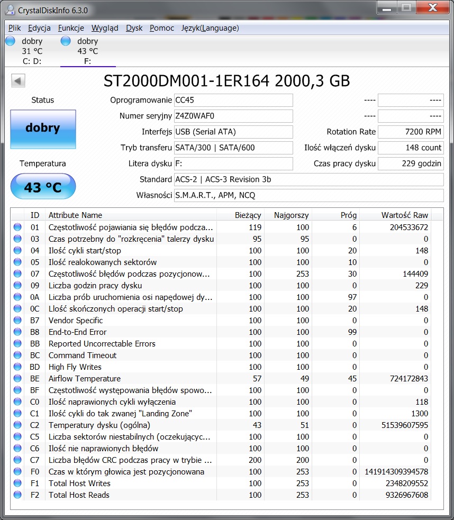The width and height of the screenshot is (454, 520).
Task: Click the Tryb transferu field
Action: [x=233, y=148]
